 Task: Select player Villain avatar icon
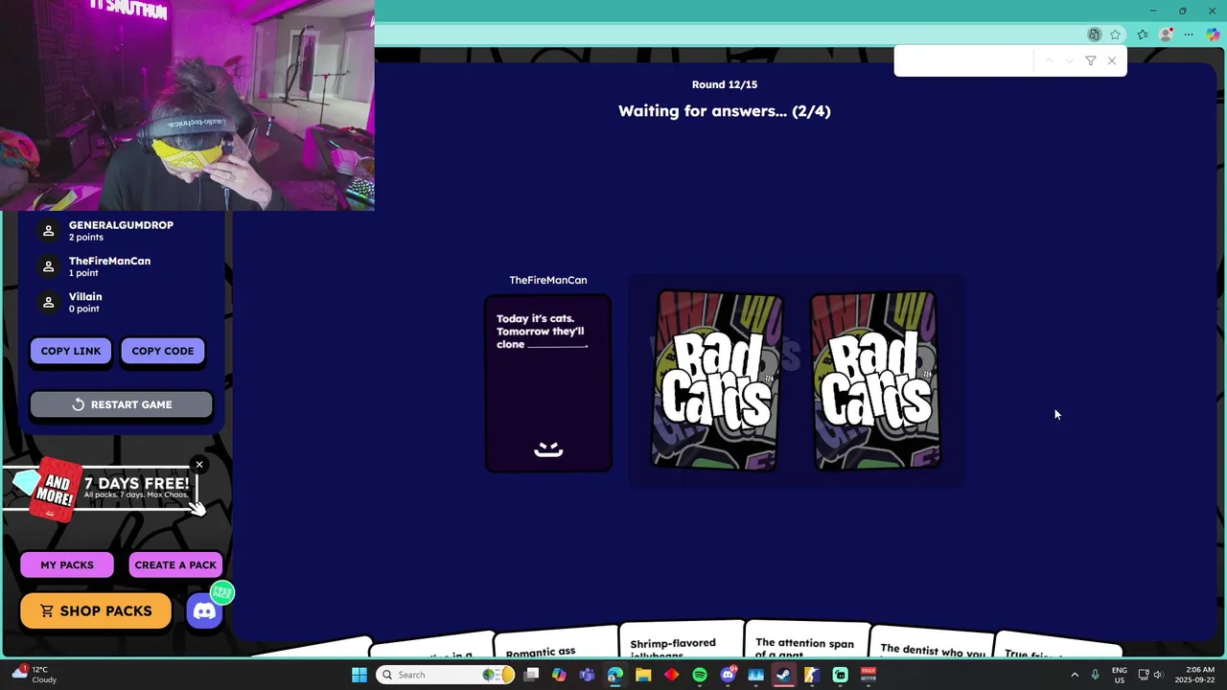click(49, 302)
